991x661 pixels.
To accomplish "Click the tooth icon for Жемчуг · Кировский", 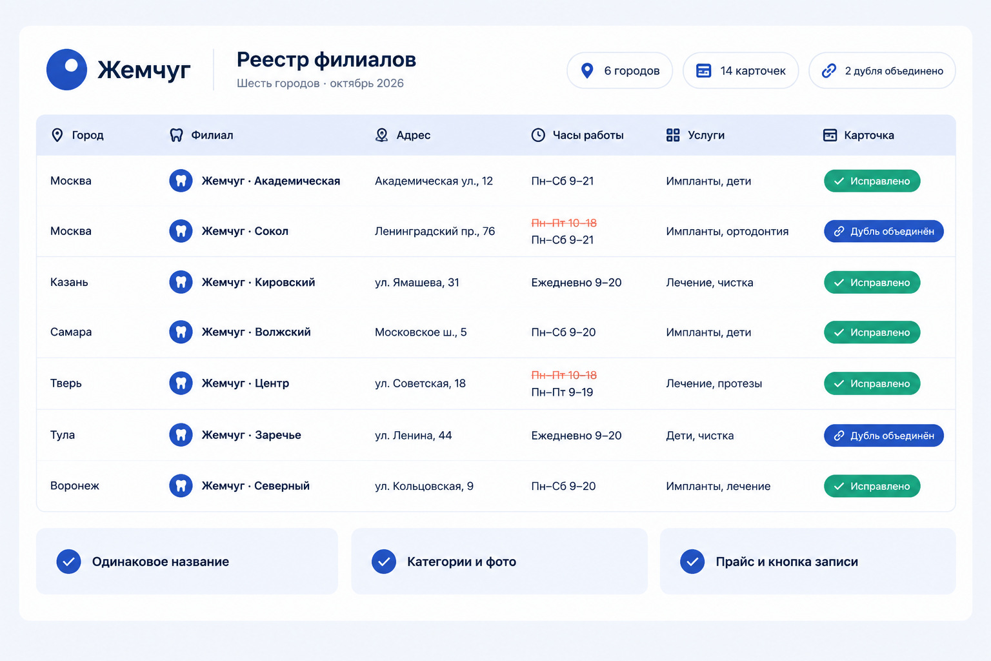I will [x=181, y=282].
